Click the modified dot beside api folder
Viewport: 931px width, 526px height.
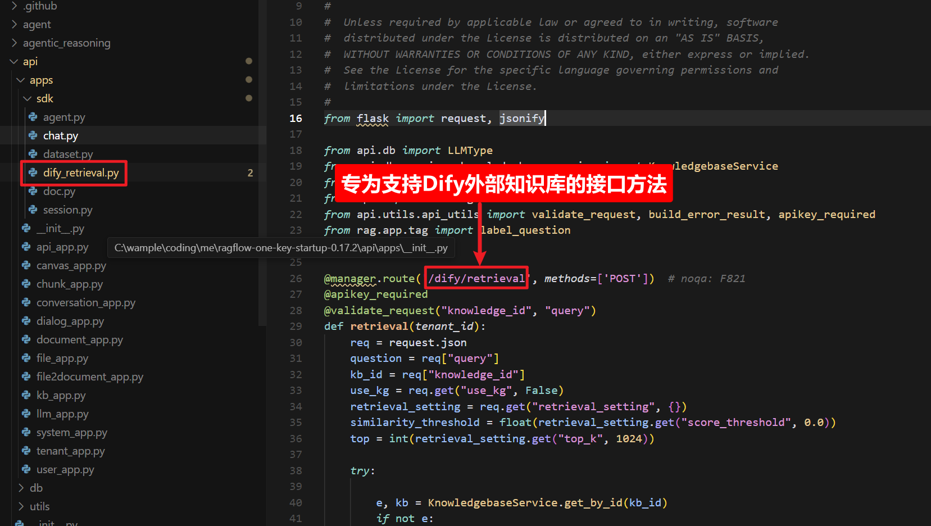249,61
